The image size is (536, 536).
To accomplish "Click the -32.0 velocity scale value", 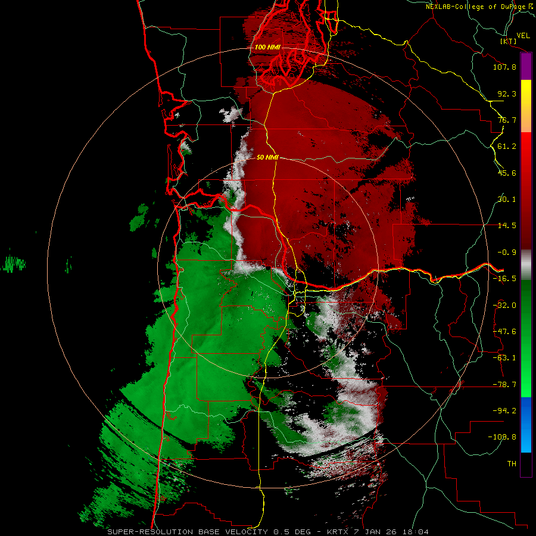I will (x=504, y=306).
